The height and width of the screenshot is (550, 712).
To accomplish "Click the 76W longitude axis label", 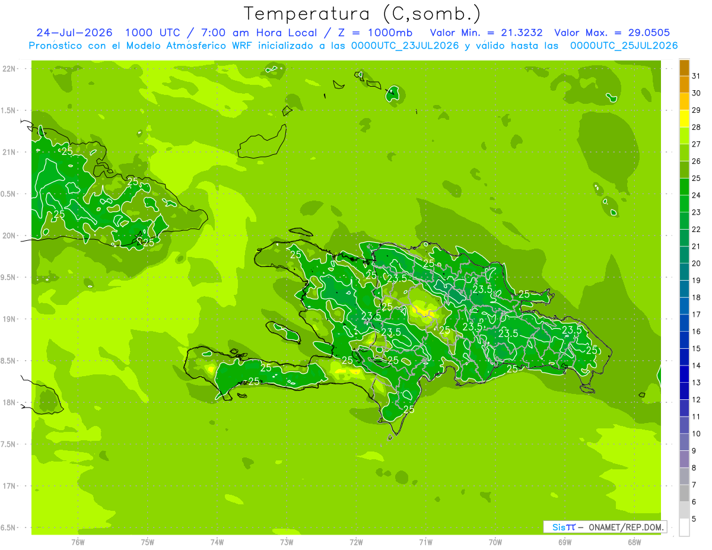I will tap(78, 541).
